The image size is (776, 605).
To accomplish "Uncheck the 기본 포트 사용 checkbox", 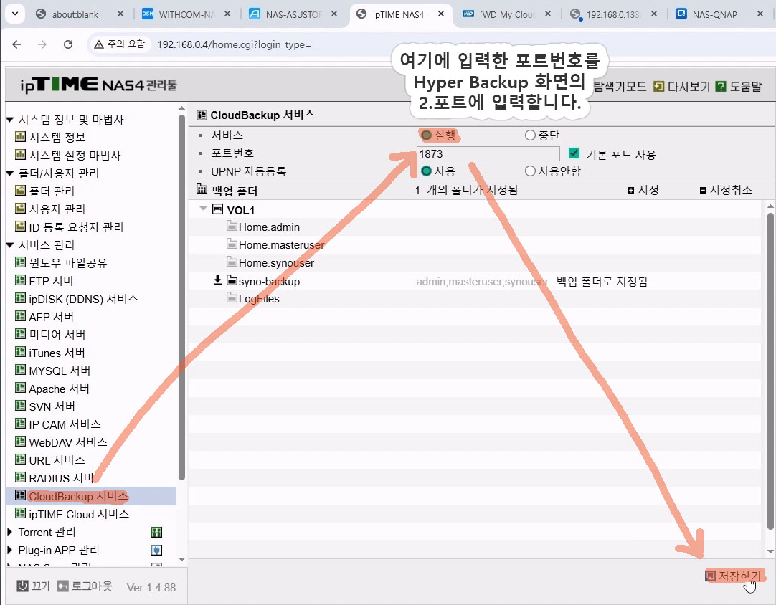I will [x=574, y=153].
